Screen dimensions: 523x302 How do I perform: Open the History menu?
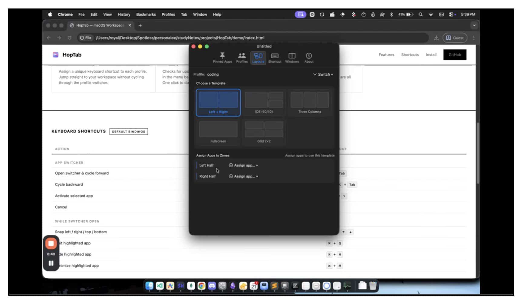pos(124,15)
